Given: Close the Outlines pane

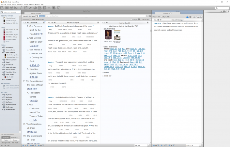Looking at the screenshot, I should coord(44,22).
